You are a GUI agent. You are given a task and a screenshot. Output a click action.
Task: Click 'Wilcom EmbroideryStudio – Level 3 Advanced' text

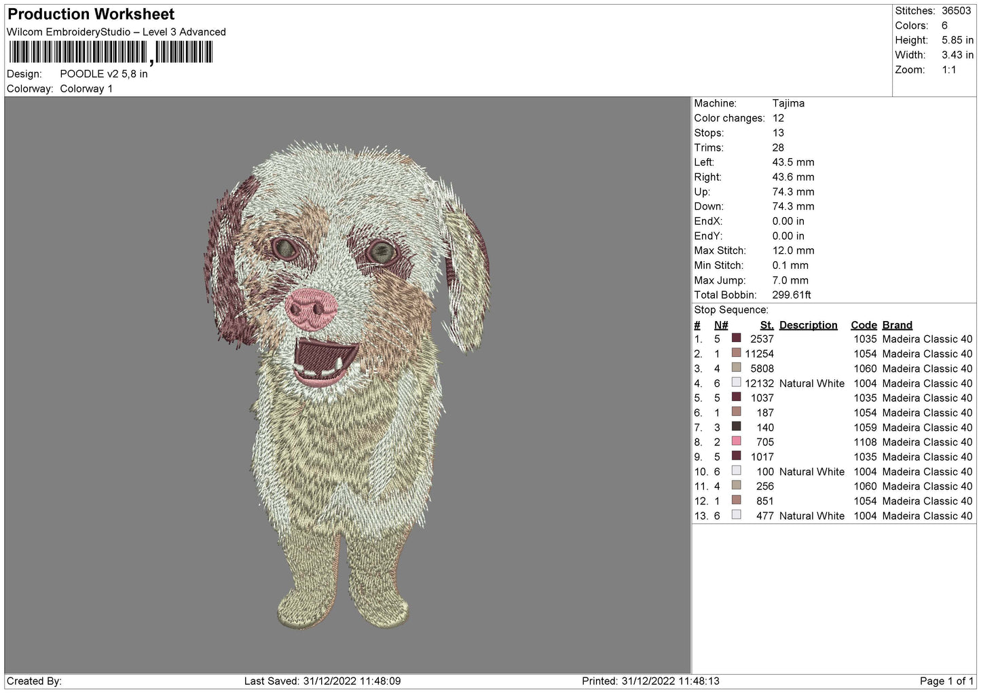(116, 32)
